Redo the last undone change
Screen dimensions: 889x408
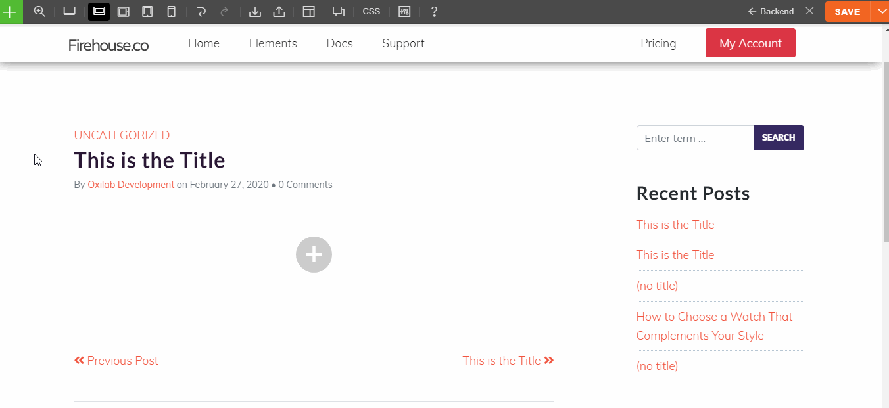pos(225,12)
